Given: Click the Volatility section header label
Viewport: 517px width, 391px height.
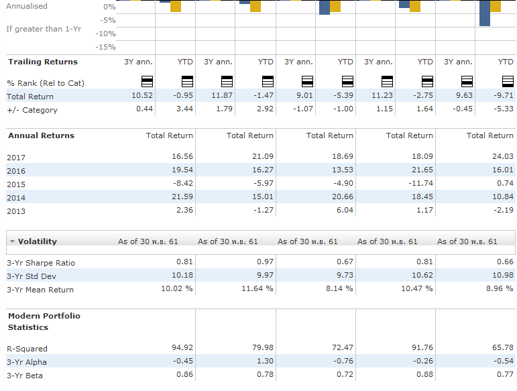Looking at the screenshot, I should (x=38, y=241).
